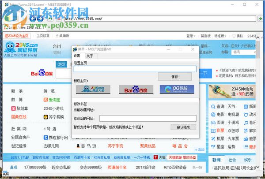Click the 2345.com 网址导航 logo
The image size is (265, 179).
(21, 49)
